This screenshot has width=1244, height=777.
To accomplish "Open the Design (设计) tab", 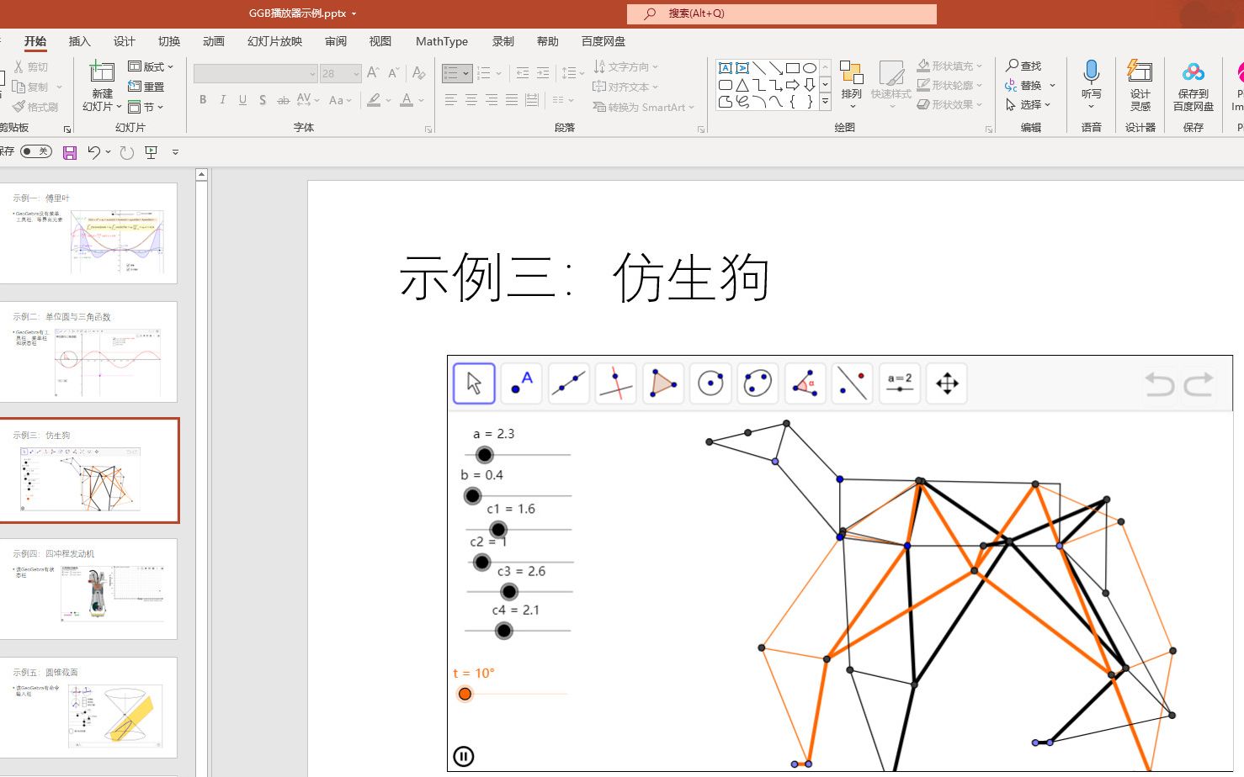I will (x=125, y=41).
